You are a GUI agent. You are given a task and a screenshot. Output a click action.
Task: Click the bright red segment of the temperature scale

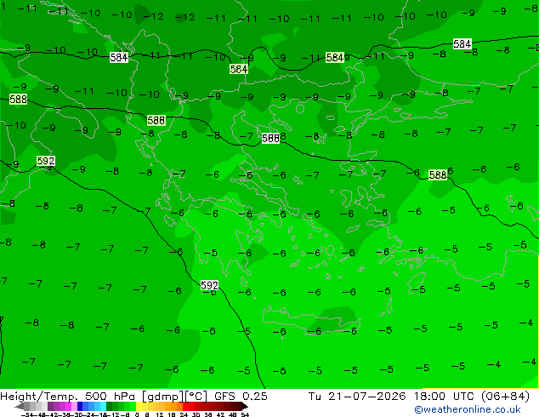pos(185,406)
